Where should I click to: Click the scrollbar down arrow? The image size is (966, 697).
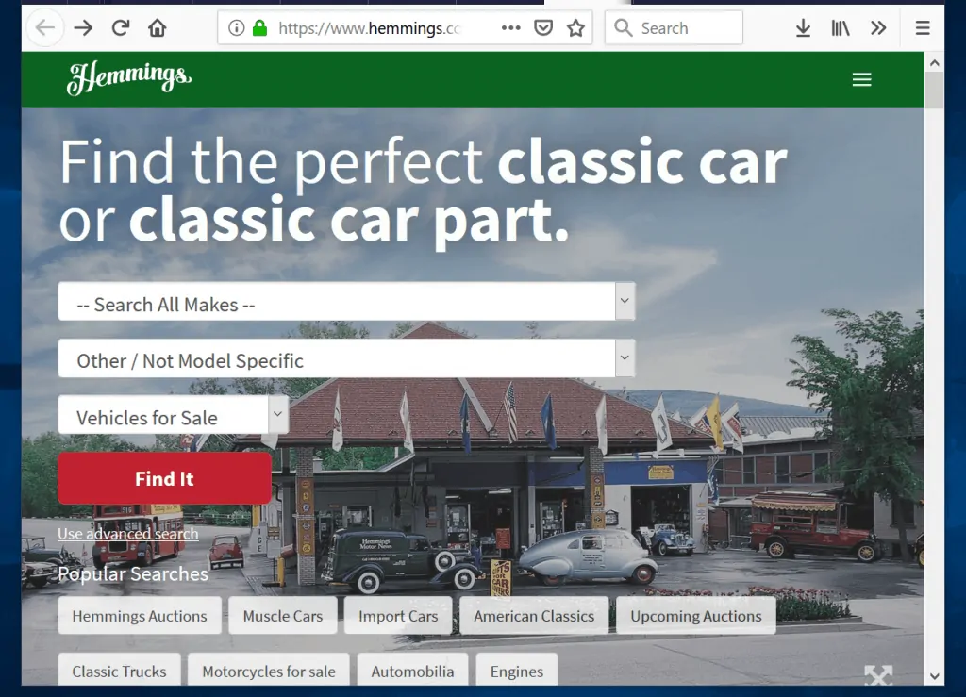pyautogui.click(x=934, y=676)
